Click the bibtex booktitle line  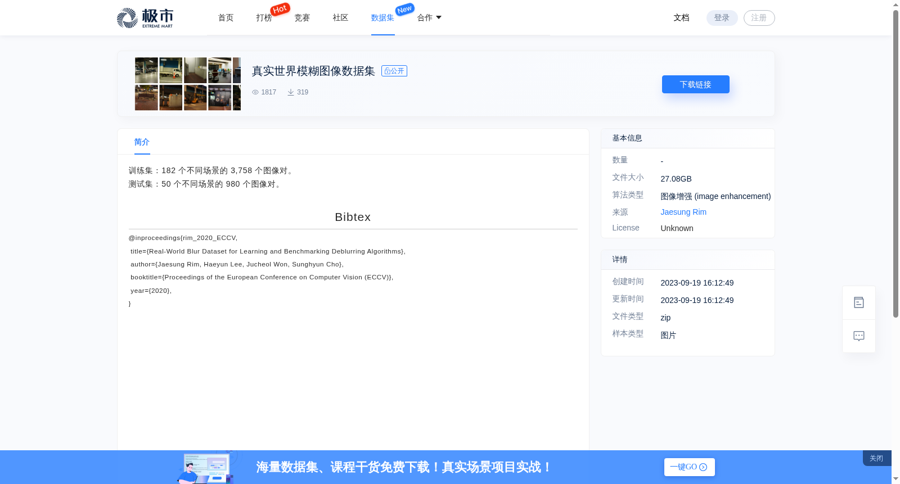coord(262,277)
